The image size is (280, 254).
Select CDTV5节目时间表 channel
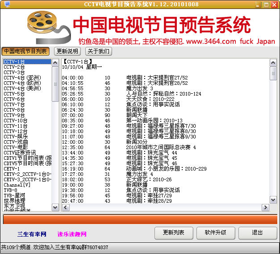[x=27, y=163]
